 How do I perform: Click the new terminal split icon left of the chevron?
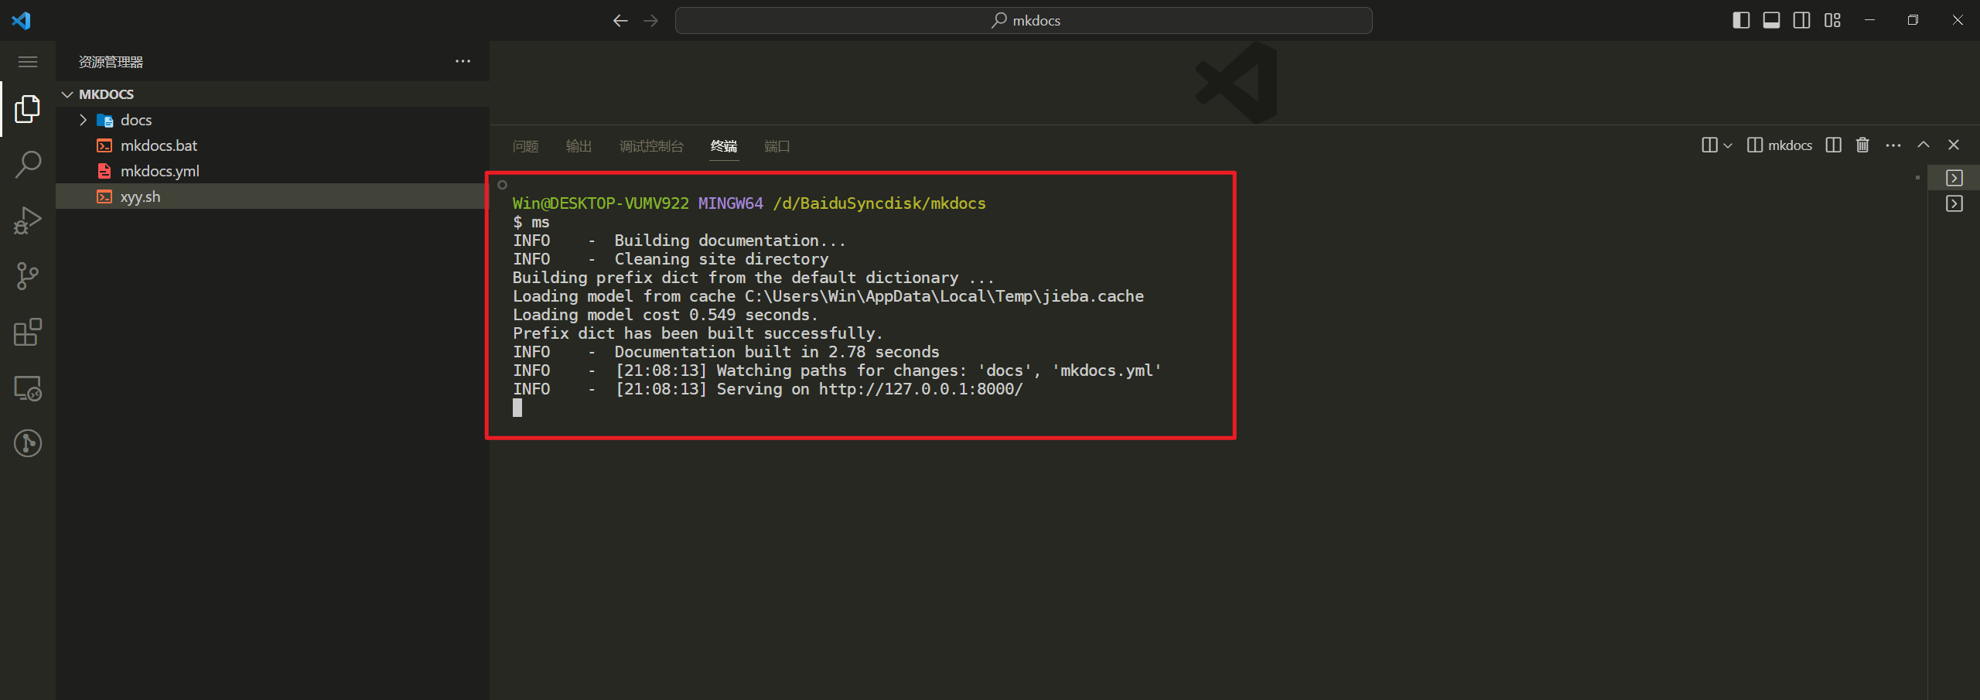click(1709, 145)
